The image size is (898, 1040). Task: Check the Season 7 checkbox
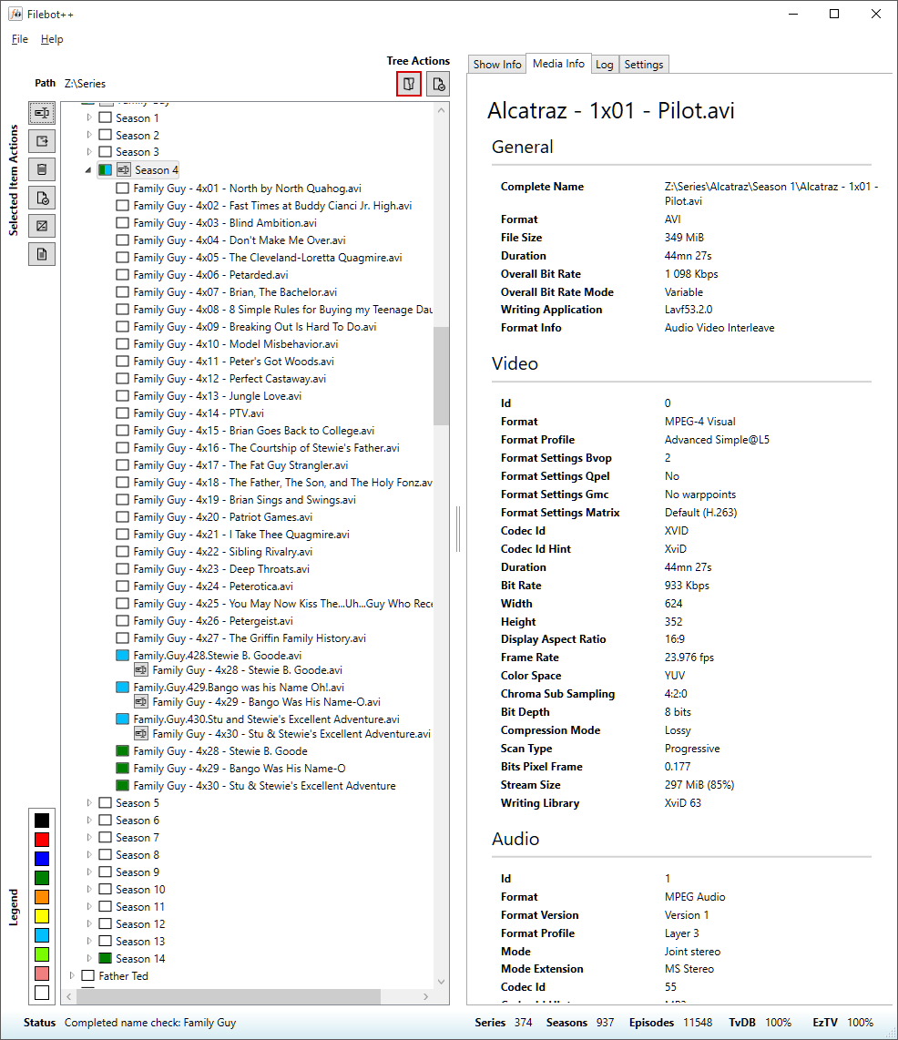click(105, 838)
